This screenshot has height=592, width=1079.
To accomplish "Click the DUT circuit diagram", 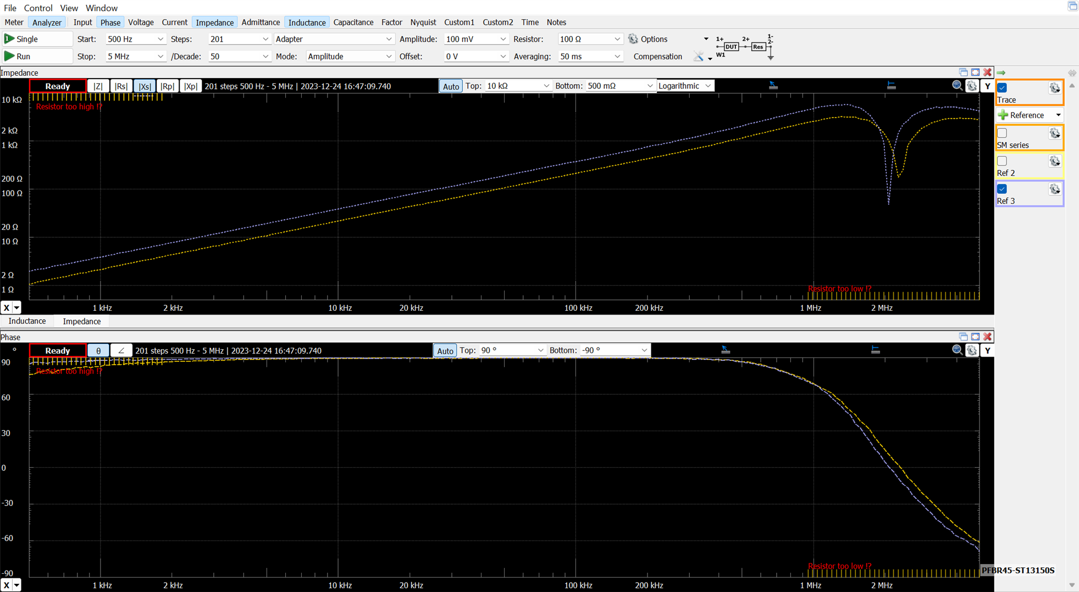I will tap(745, 47).
